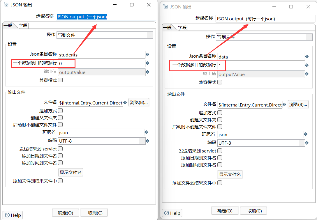The width and height of the screenshot is (317, 220).
Task: Toggle 添加文件到结果文件中 in right window
Action: pos(220,183)
